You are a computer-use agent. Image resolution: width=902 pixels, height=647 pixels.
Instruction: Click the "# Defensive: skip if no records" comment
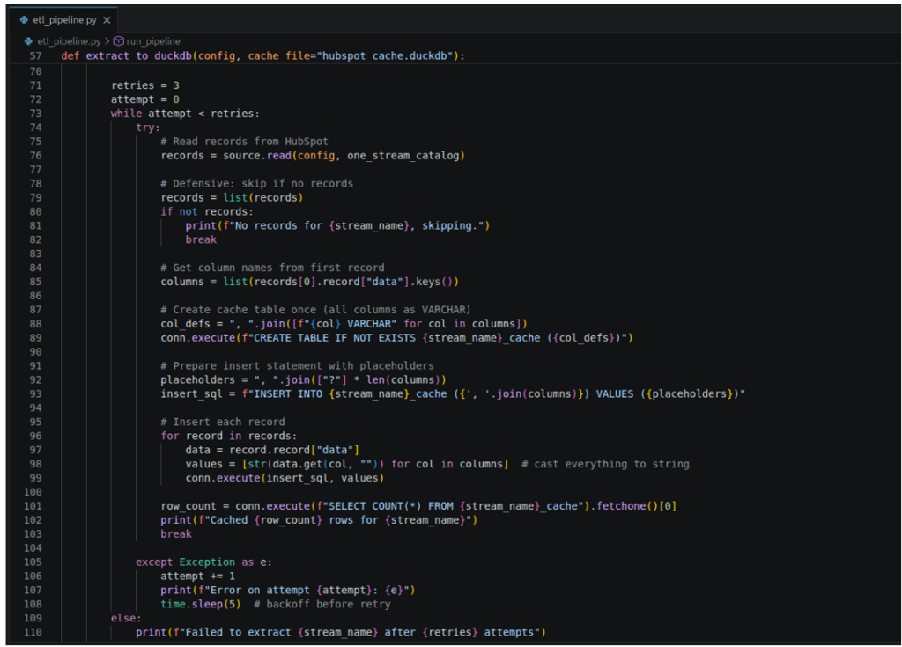(257, 183)
